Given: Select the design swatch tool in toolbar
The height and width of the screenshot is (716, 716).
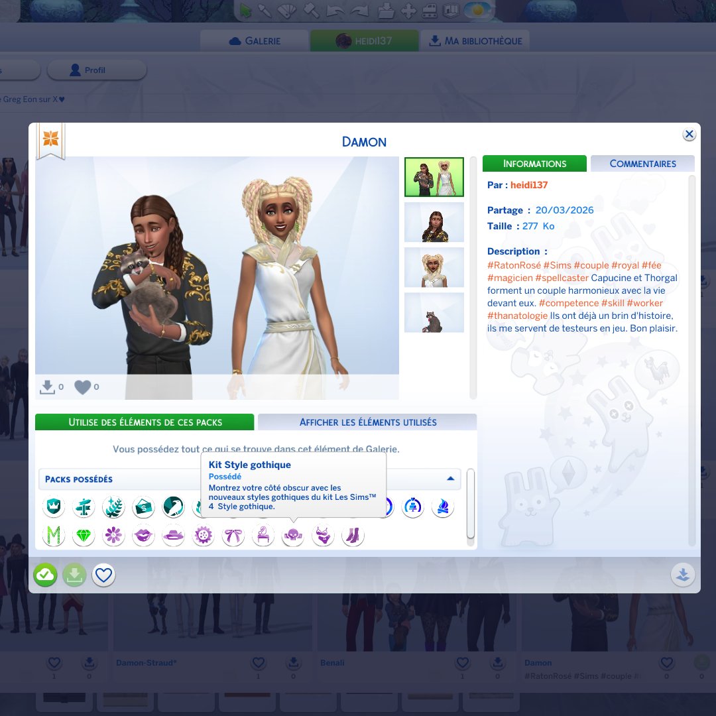Looking at the screenshot, I should [287, 11].
